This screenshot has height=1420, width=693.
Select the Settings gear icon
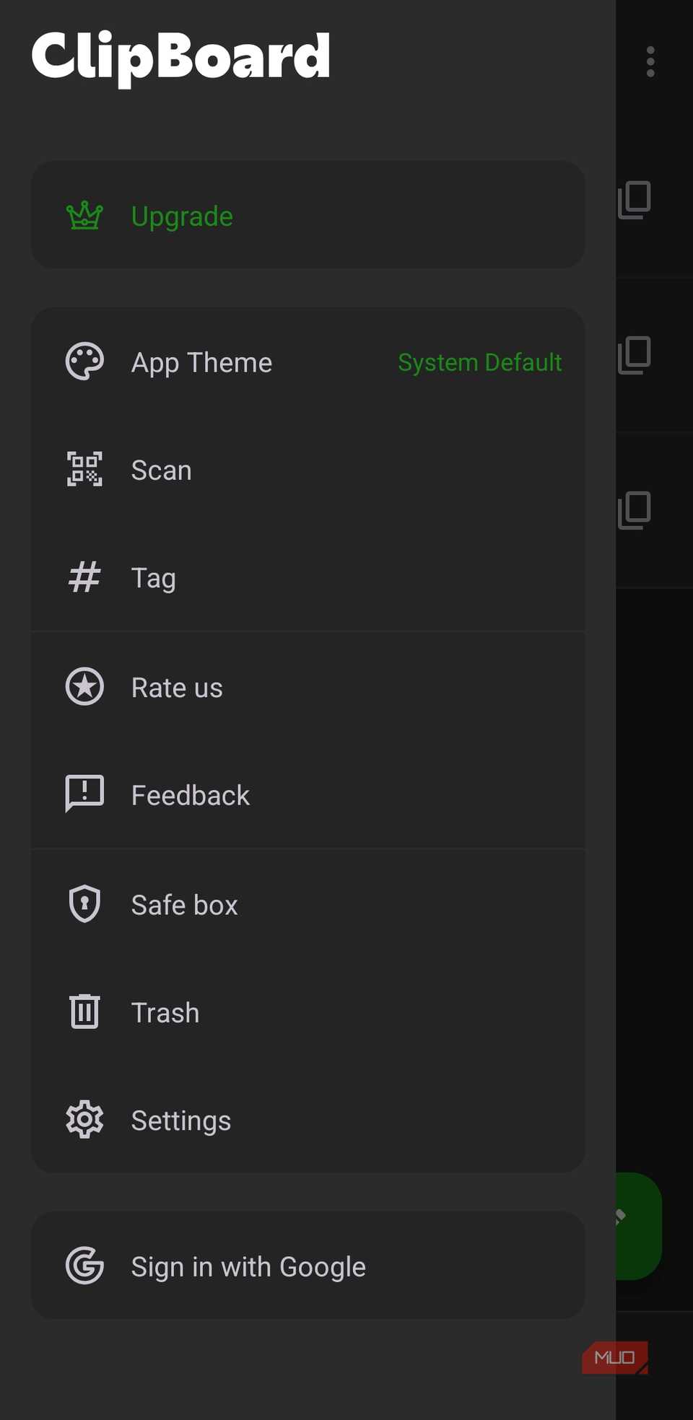(x=84, y=1119)
